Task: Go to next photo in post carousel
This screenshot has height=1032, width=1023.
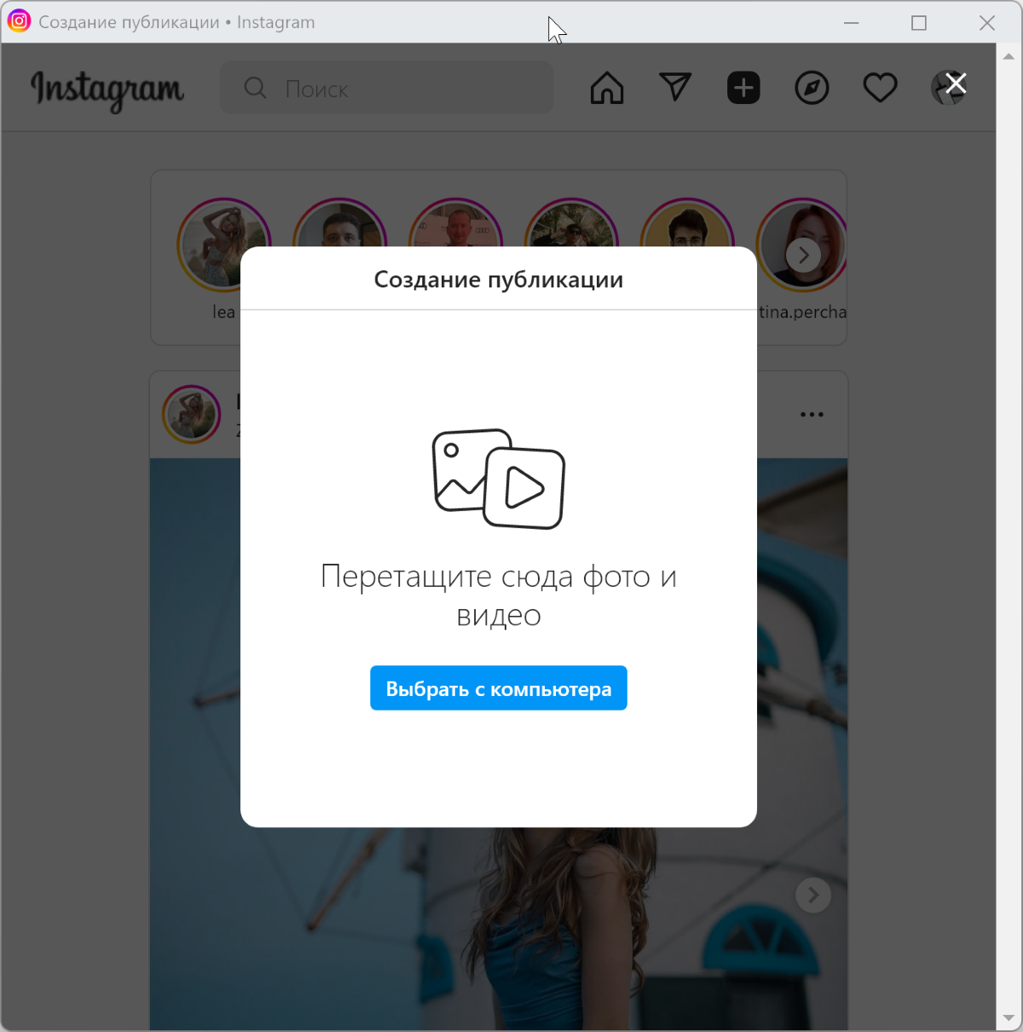Action: 813,895
